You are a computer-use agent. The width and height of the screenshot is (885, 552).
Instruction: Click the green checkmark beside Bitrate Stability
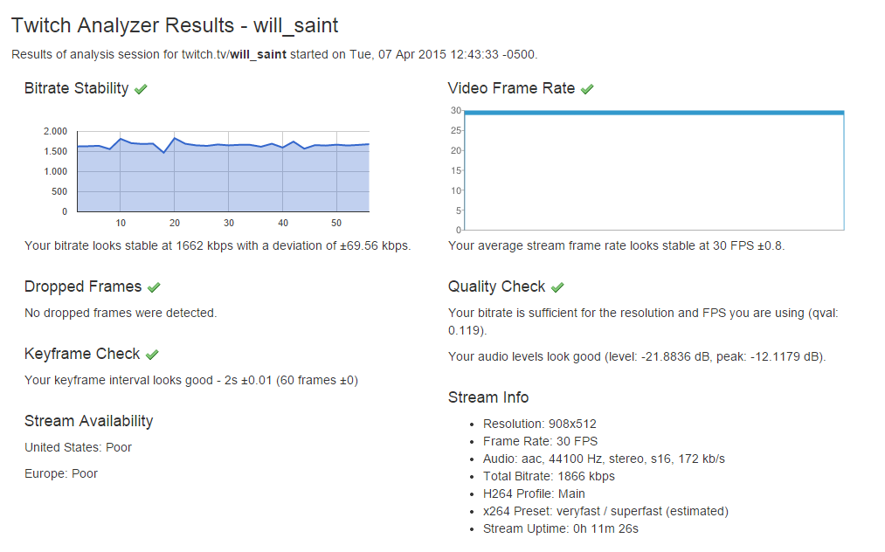pos(142,89)
